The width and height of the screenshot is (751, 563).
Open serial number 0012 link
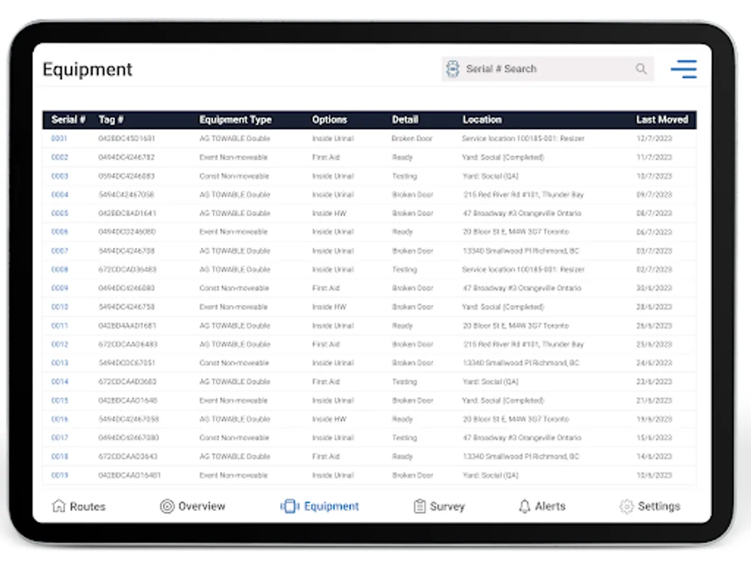[59, 344]
